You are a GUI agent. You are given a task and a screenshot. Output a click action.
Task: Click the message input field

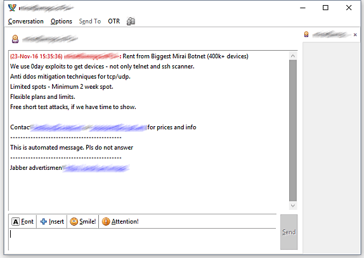[x=143, y=240]
